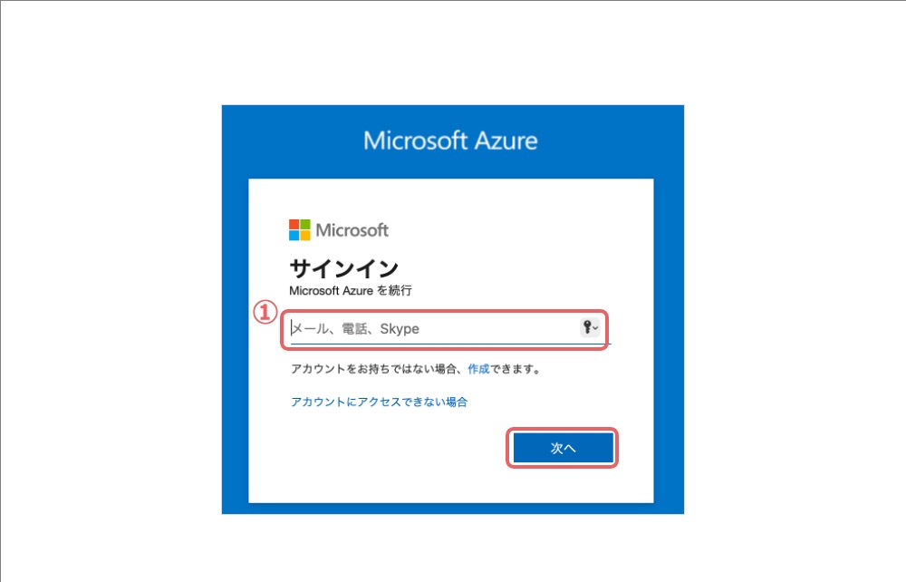The image size is (906, 582).
Task: Click the blue border below the white card
Action: coord(453,509)
